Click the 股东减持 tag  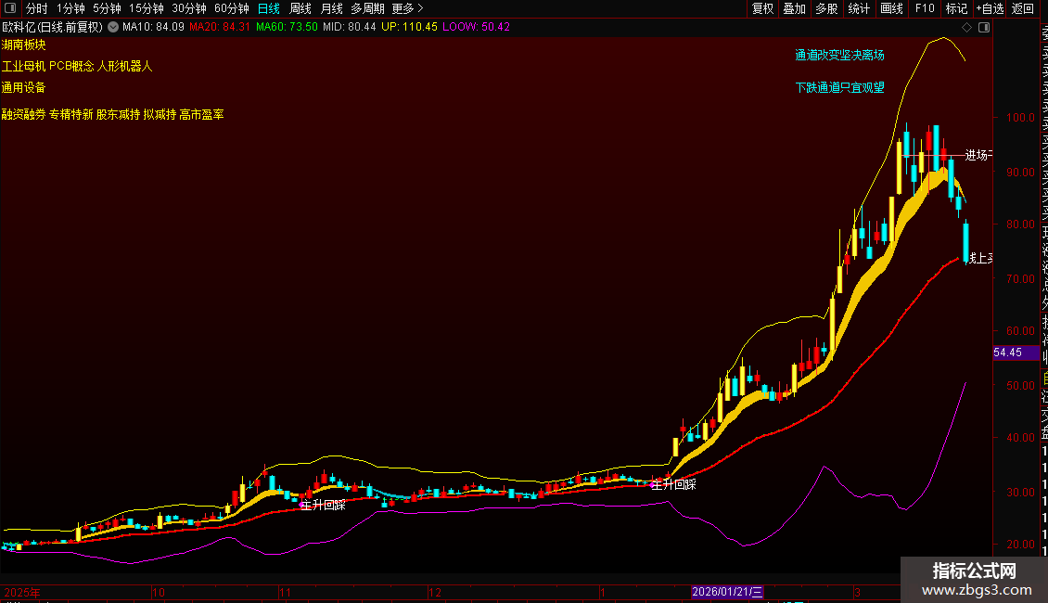[x=119, y=114]
